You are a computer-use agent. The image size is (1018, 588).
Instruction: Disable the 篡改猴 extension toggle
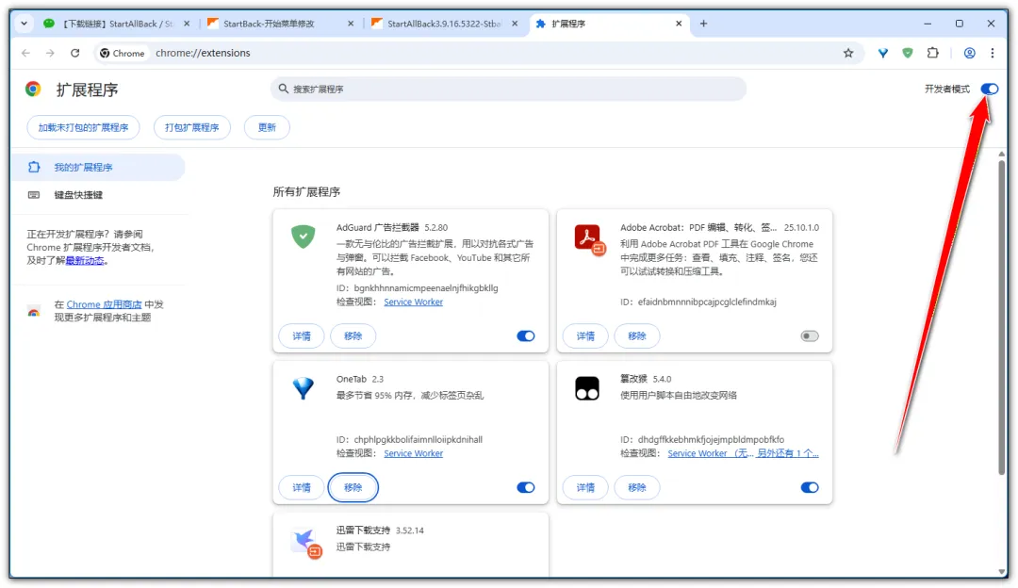(810, 487)
